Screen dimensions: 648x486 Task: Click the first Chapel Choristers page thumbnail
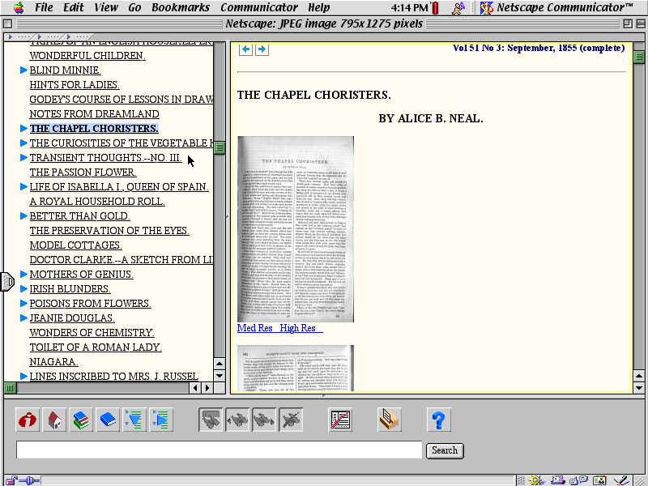(x=295, y=229)
